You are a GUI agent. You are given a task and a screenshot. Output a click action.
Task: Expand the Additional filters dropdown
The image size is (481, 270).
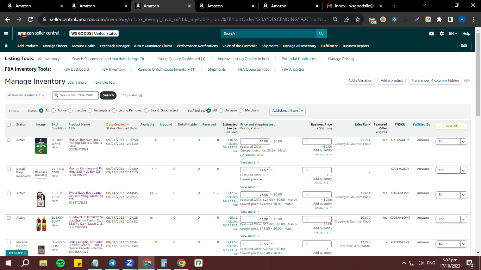pyautogui.click(x=287, y=111)
